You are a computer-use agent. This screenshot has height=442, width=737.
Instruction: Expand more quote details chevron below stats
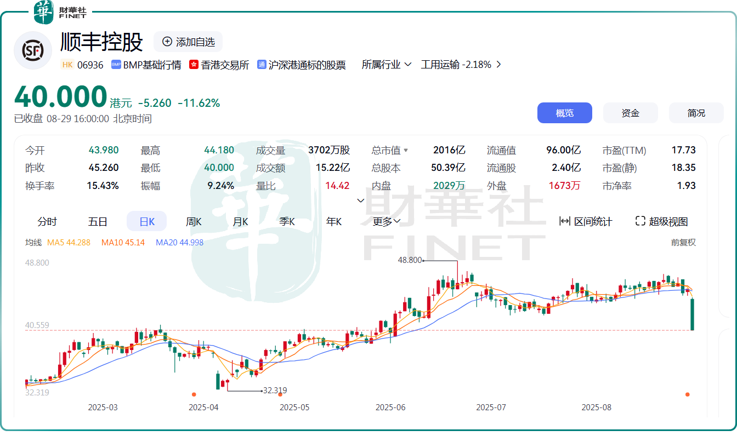(x=361, y=200)
